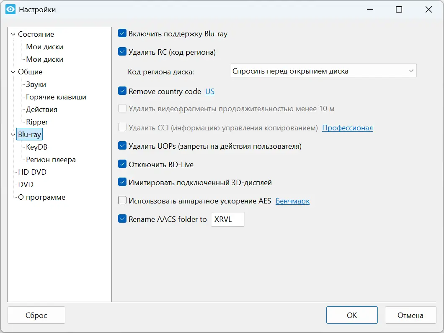The image size is (444, 333).
Task: Open the US country code link
Action: [209, 92]
